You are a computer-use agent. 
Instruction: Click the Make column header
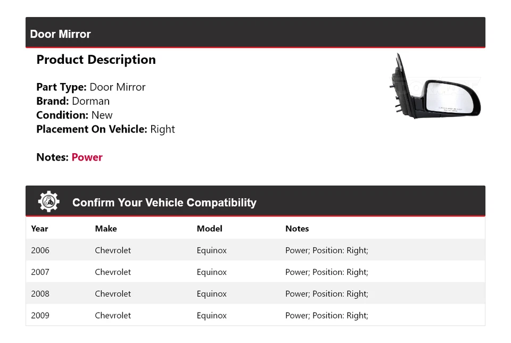coord(106,229)
